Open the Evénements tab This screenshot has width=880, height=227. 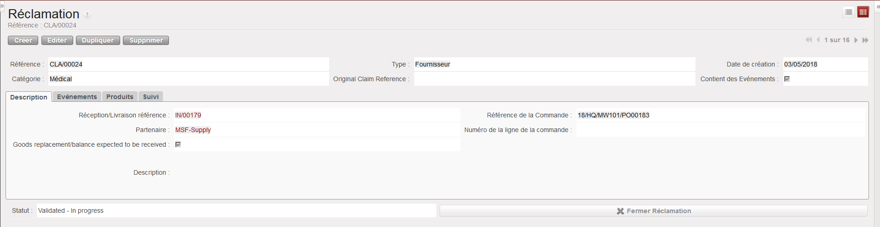point(77,97)
